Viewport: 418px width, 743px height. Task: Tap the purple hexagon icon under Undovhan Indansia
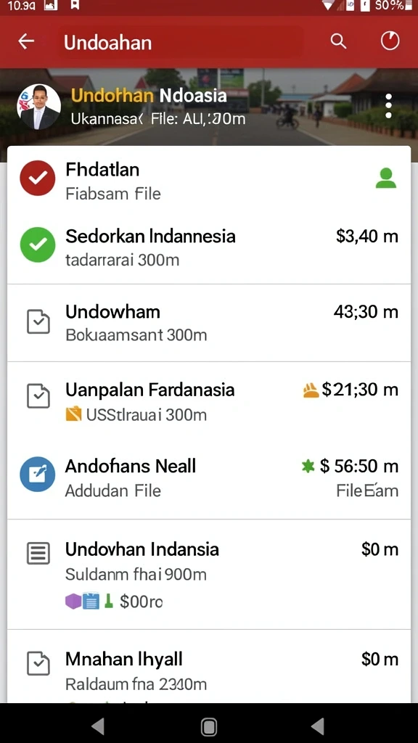[73, 601]
